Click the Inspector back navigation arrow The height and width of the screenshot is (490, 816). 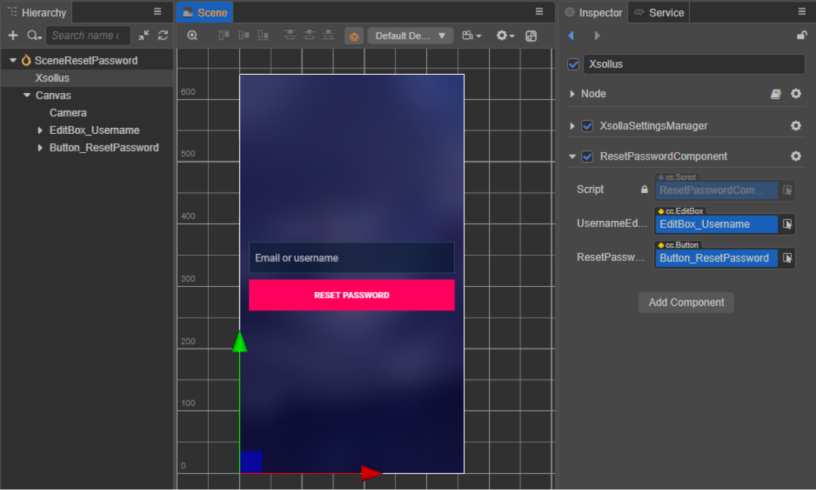571,35
